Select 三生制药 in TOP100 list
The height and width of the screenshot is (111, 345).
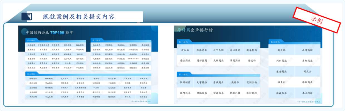[31, 54]
